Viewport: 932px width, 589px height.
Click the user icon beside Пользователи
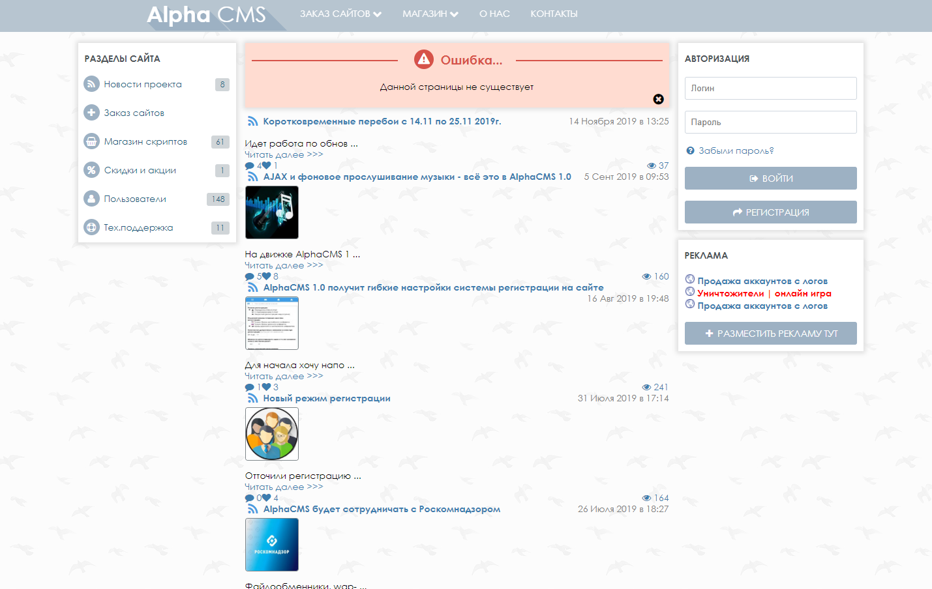click(x=91, y=199)
